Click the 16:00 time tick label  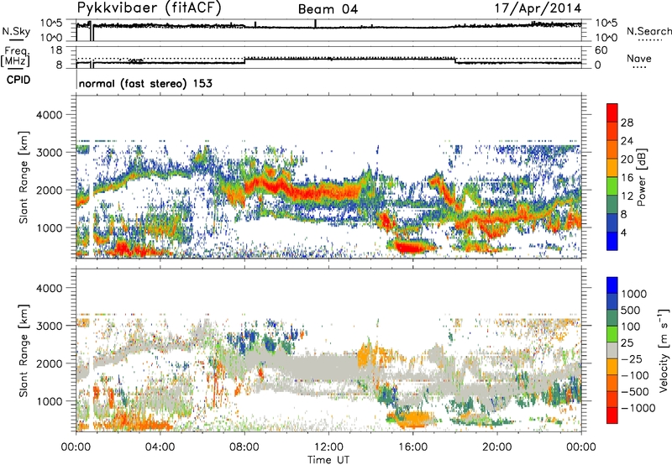coord(412,447)
